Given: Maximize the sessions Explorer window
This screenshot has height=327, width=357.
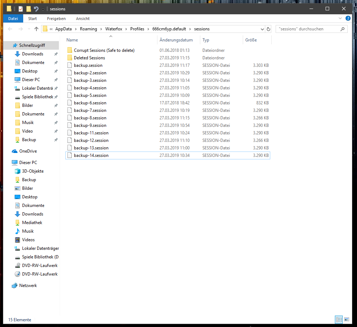Looking at the screenshot, I should 327,9.
